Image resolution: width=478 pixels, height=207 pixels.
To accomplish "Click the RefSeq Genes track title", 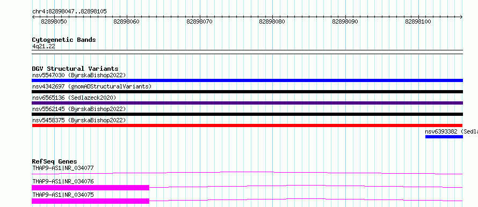I will (55, 161).
